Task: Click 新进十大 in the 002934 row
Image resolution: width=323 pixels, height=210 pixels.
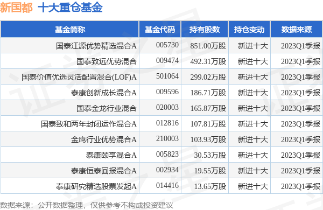Action: tap(253, 171)
